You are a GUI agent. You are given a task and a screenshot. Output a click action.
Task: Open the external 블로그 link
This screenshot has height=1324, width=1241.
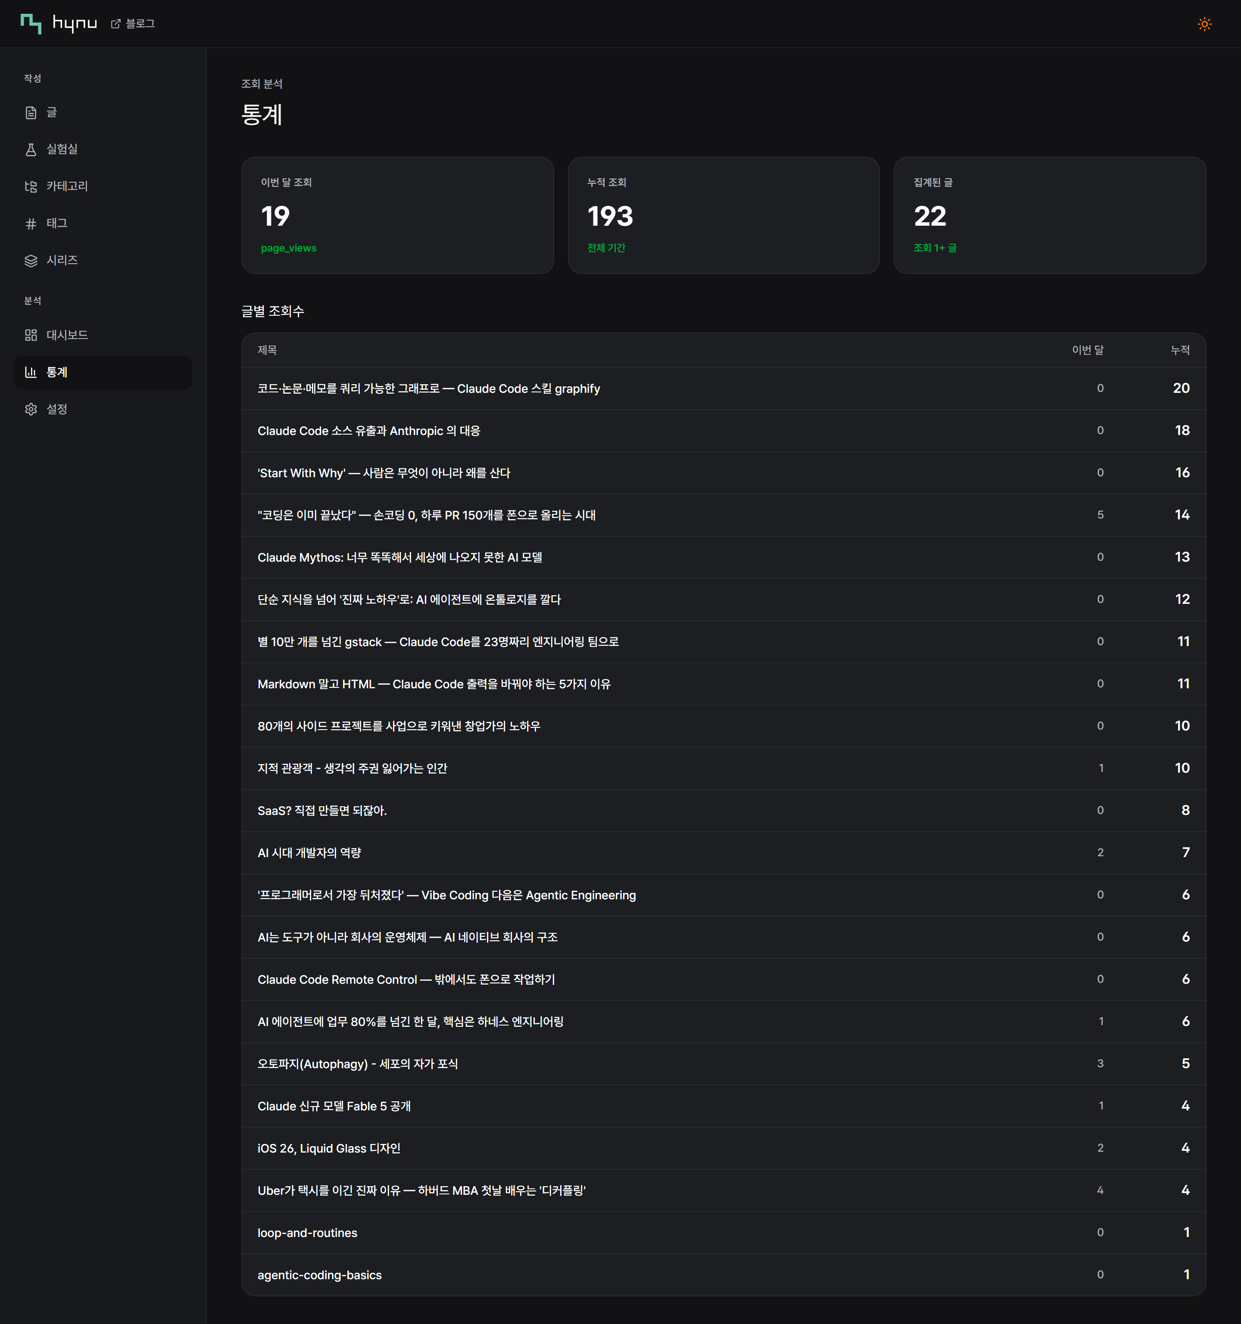click(x=133, y=23)
